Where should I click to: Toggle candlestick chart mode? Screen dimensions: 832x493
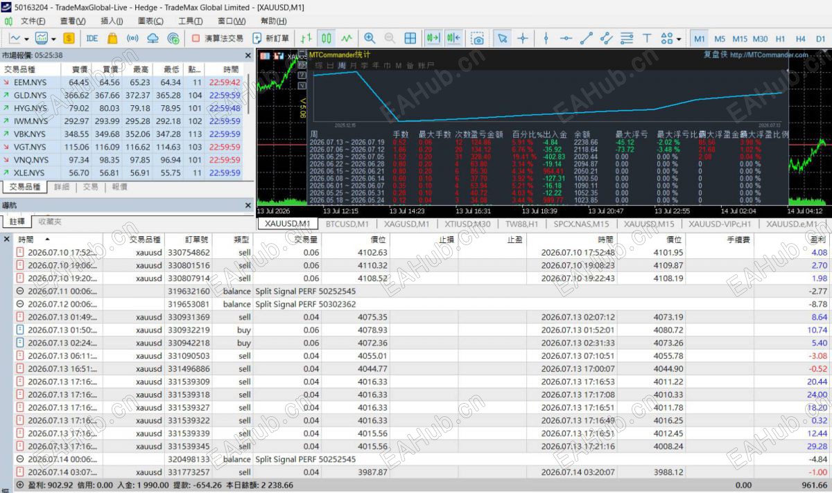pyautogui.click(x=327, y=39)
